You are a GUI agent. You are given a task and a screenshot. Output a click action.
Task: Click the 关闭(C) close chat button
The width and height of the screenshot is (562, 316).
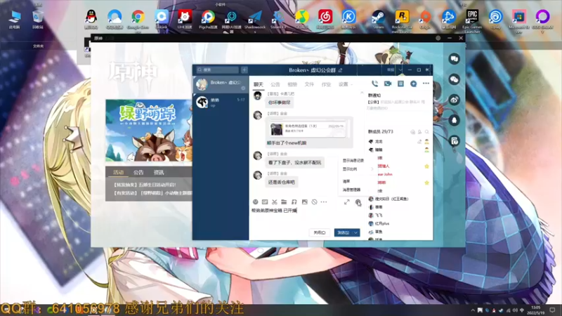pos(320,232)
